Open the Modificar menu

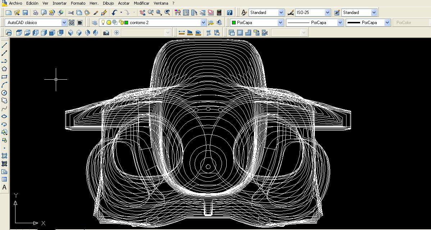point(141,3)
